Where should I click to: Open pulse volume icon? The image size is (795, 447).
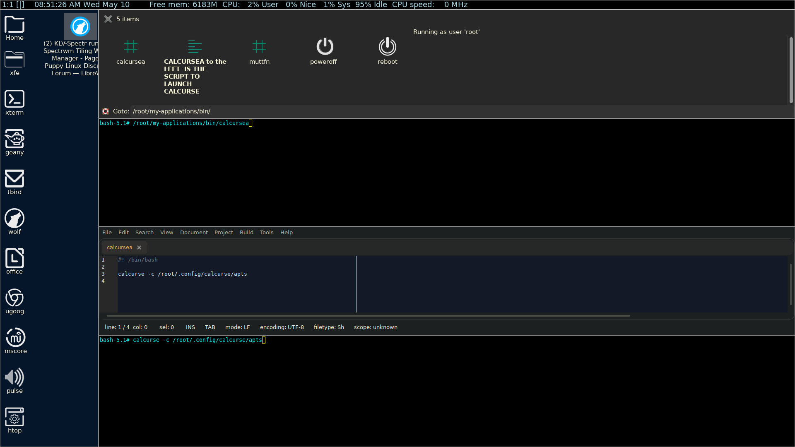(x=14, y=378)
